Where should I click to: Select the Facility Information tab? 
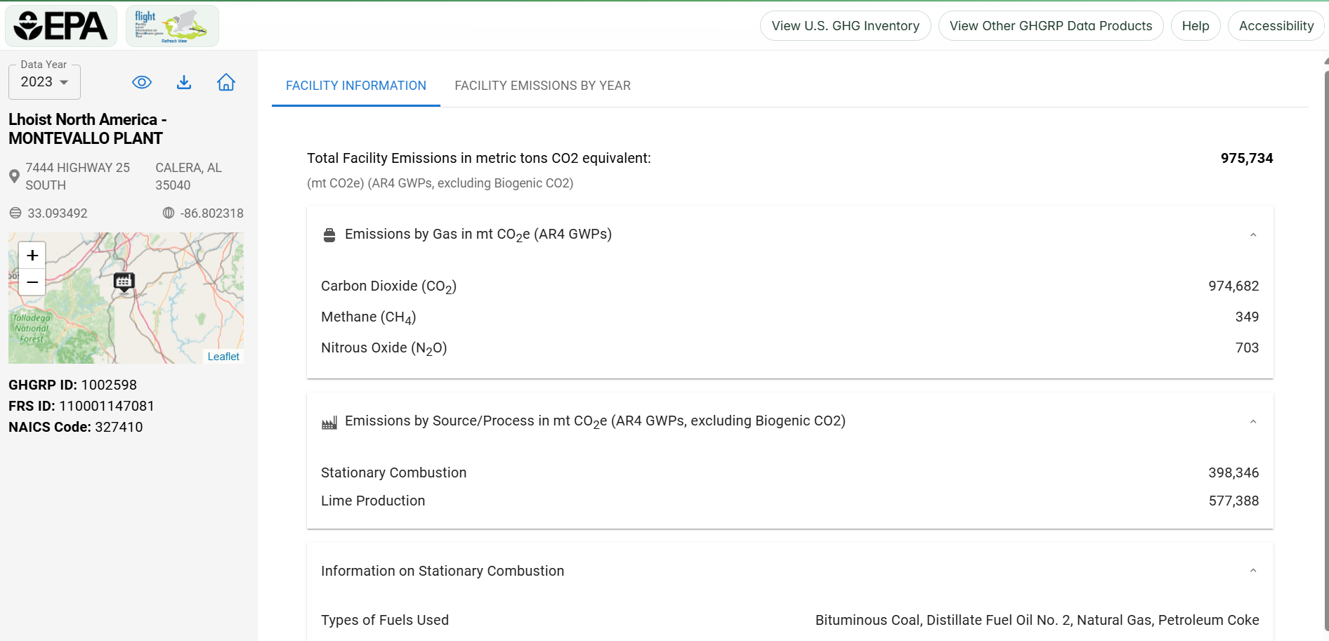(355, 86)
